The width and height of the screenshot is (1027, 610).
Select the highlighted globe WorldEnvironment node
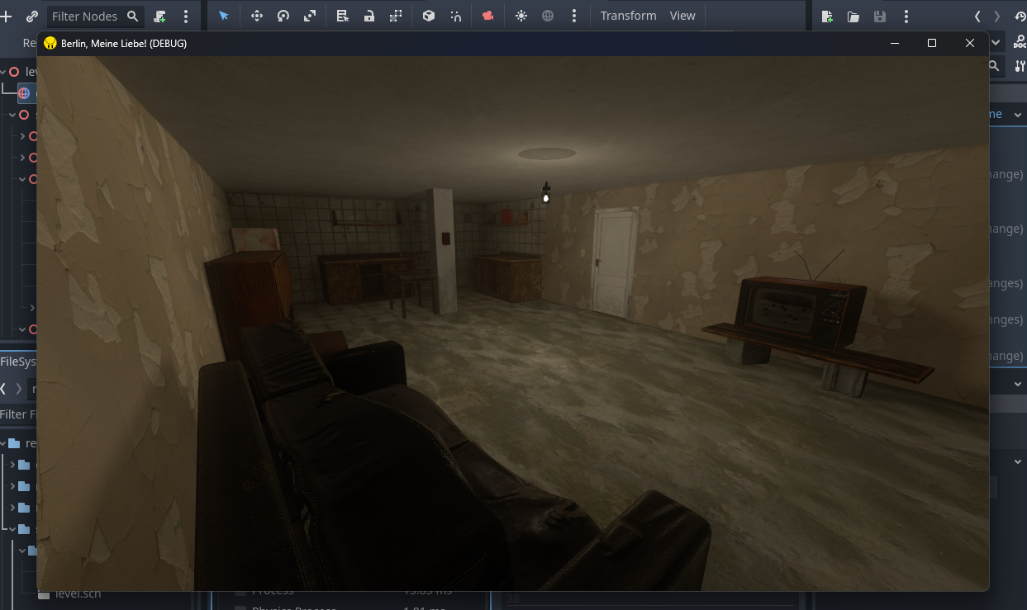click(24, 93)
